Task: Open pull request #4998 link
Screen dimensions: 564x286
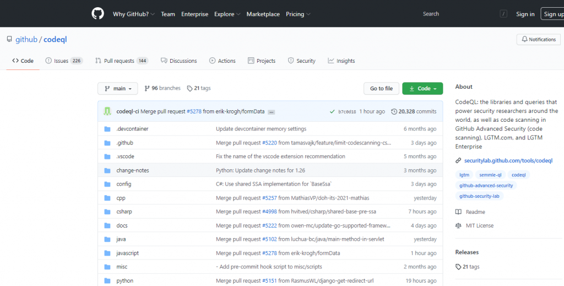Action: pyautogui.click(x=269, y=212)
